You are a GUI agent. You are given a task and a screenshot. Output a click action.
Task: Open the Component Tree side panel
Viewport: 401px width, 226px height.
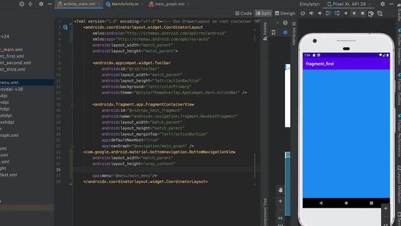click(265, 212)
